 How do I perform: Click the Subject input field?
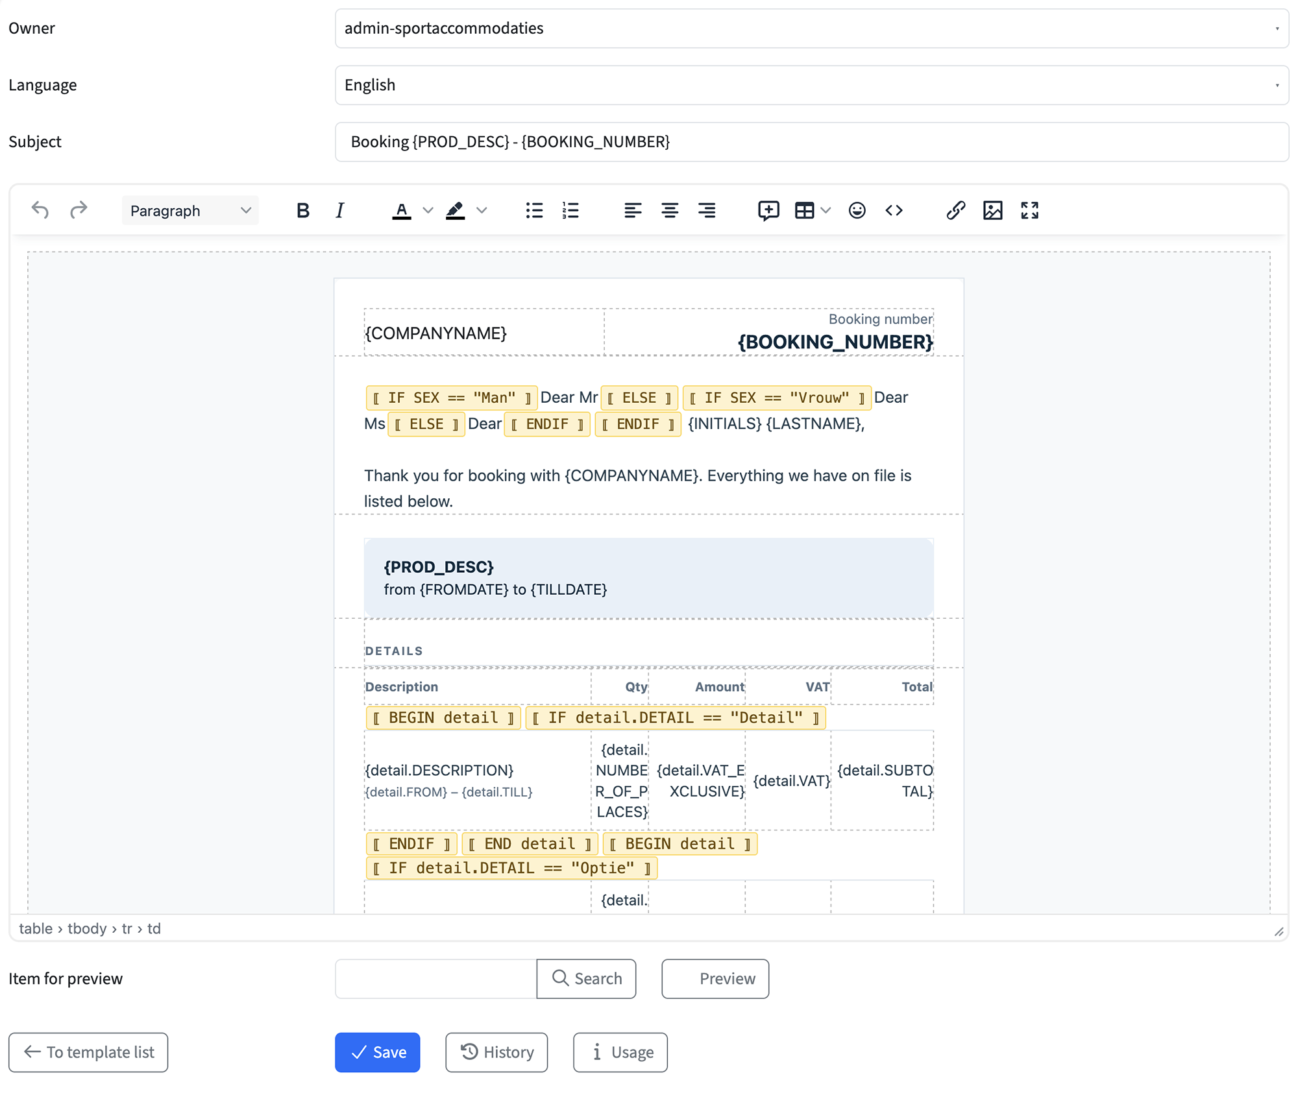tap(811, 141)
